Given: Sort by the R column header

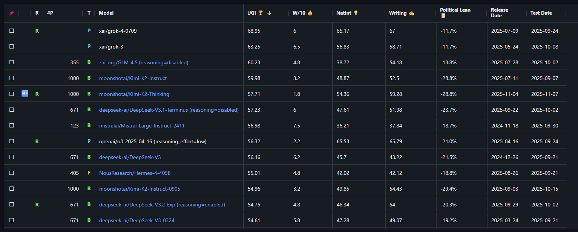Looking at the screenshot, I should pyautogui.click(x=37, y=13).
